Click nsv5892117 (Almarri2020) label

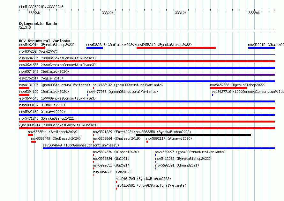[169, 138]
